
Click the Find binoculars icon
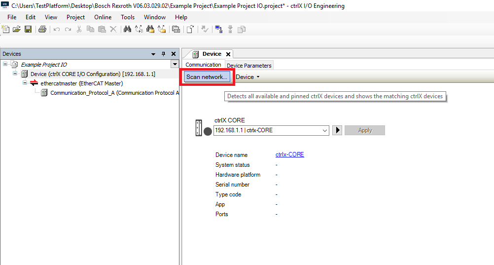point(127,30)
